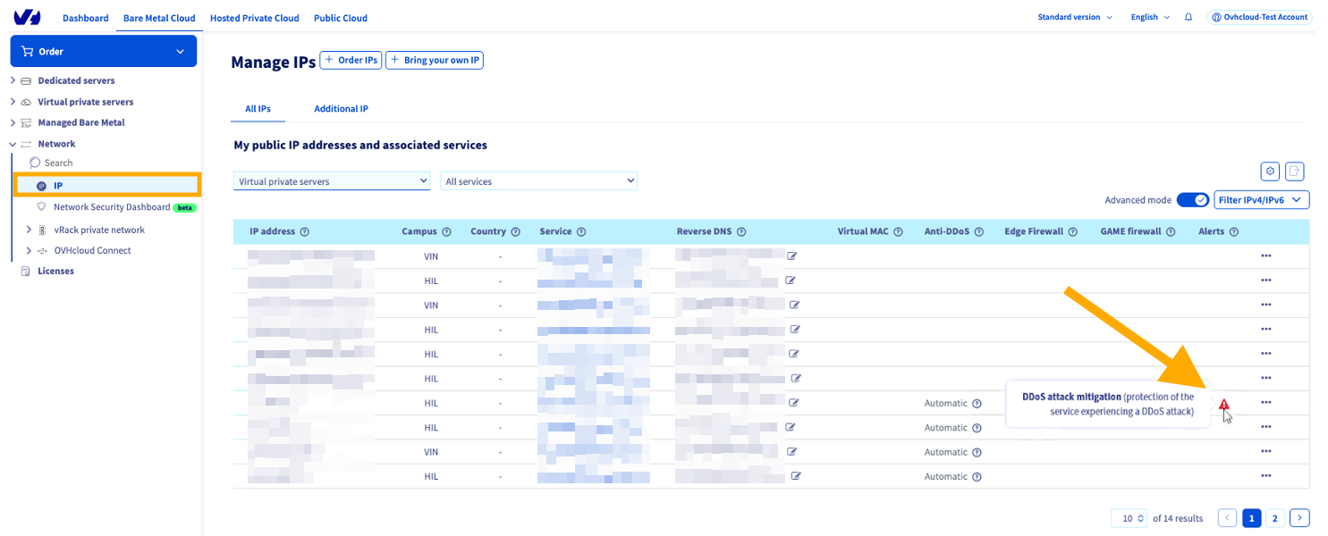Click the help icon next to Anti-DDoS column
The width and height of the screenshot is (1328, 536).
point(979,230)
